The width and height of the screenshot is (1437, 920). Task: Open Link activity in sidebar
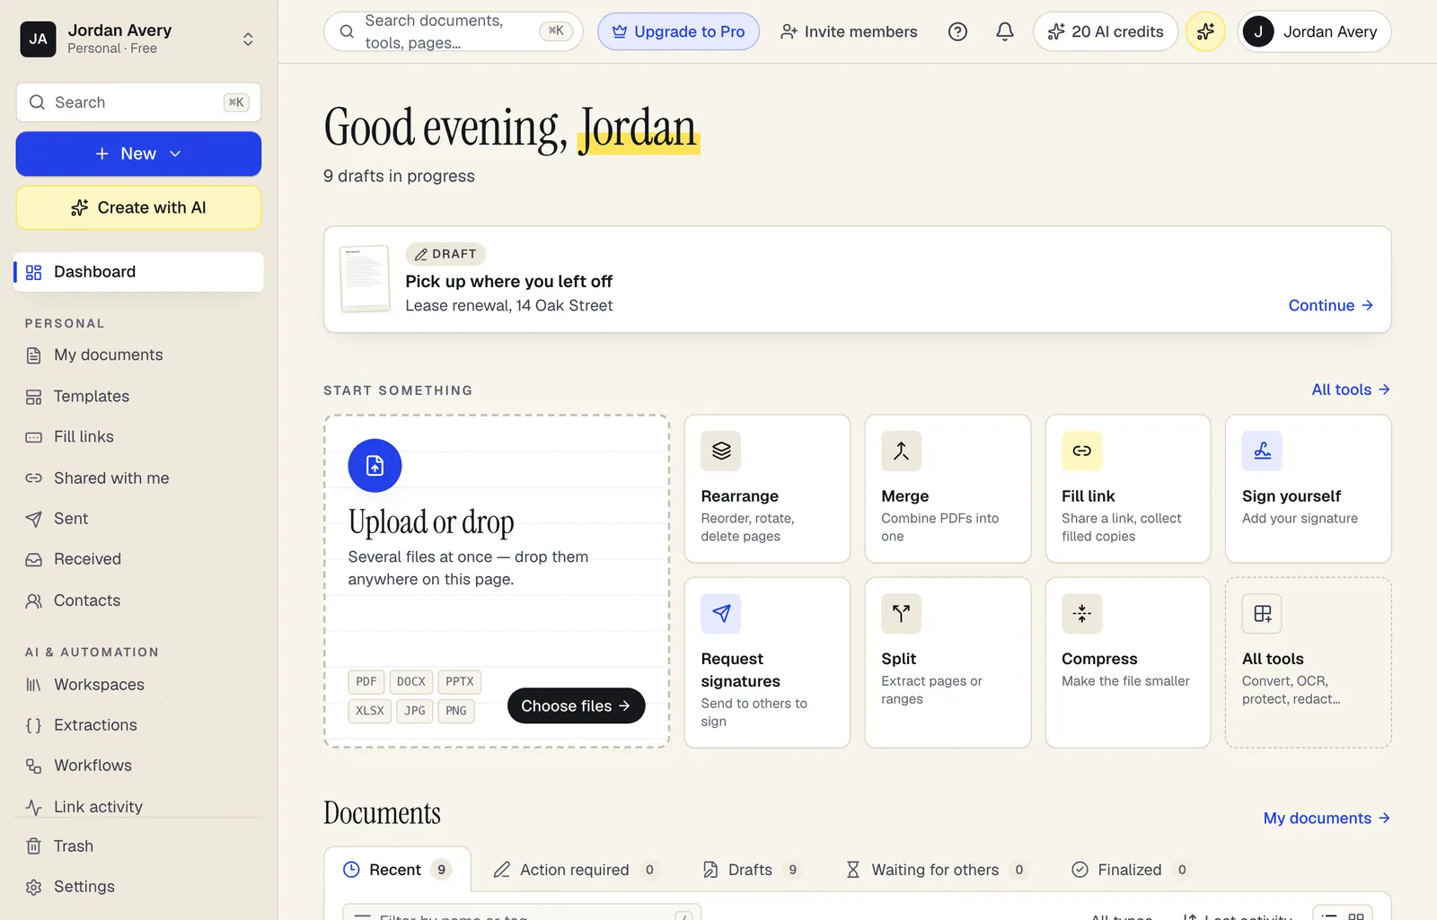pos(139,807)
